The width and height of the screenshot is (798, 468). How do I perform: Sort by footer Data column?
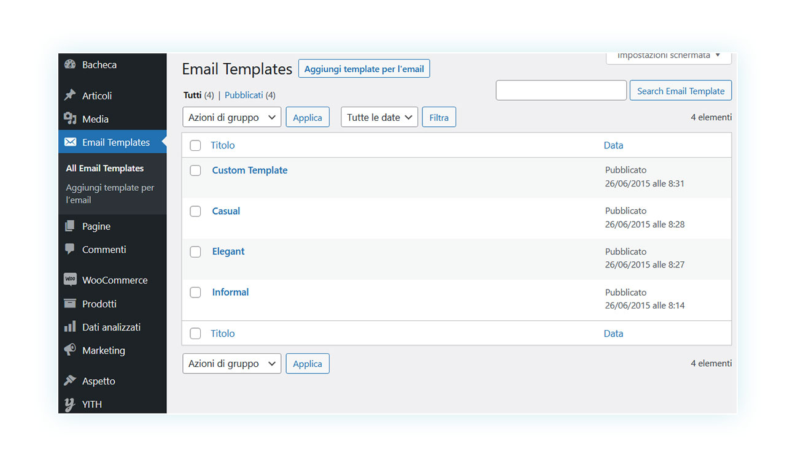point(613,334)
